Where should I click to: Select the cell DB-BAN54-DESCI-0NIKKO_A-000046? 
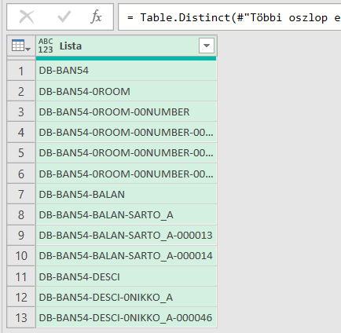(126, 318)
